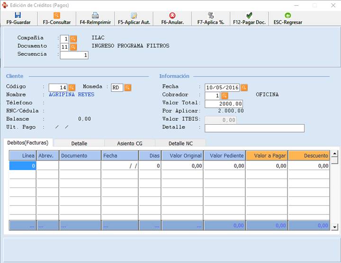Select the F5-Aplicar Aut. toolbar icon

[134, 16]
